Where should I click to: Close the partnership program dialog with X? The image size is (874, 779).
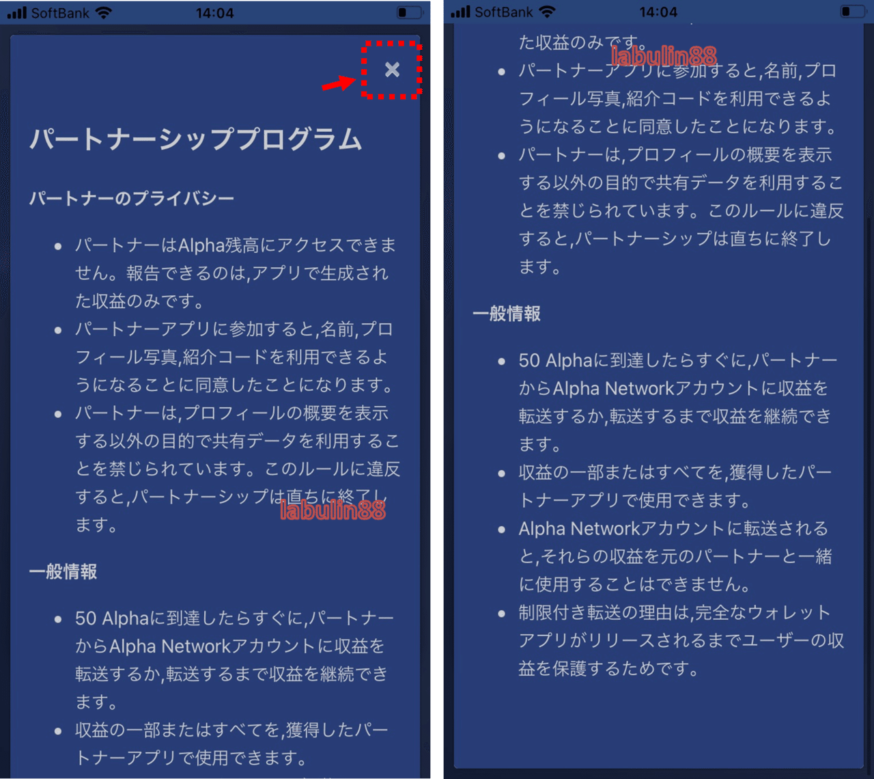(x=392, y=70)
